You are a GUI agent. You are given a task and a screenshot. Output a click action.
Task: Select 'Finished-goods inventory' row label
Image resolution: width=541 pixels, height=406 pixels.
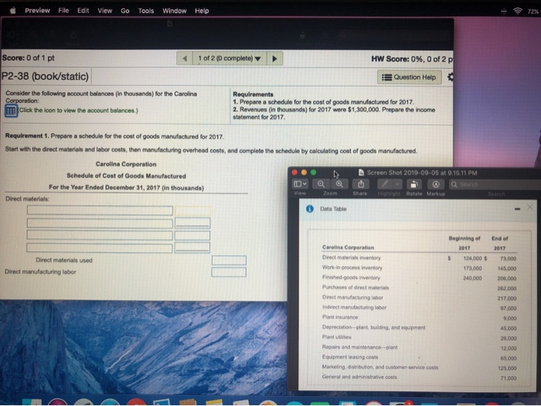click(351, 277)
